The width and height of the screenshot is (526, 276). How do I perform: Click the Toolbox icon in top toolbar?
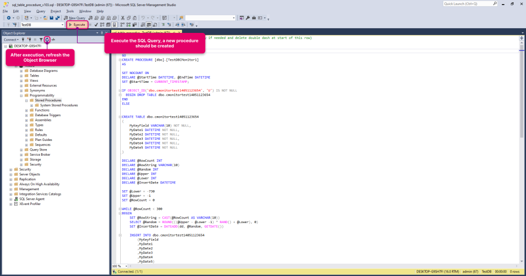(x=254, y=18)
